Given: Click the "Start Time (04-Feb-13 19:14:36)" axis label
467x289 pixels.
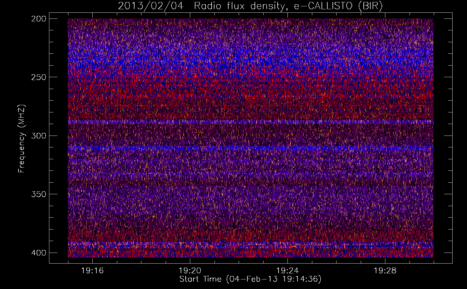Looking at the screenshot, I should click(251, 279).
